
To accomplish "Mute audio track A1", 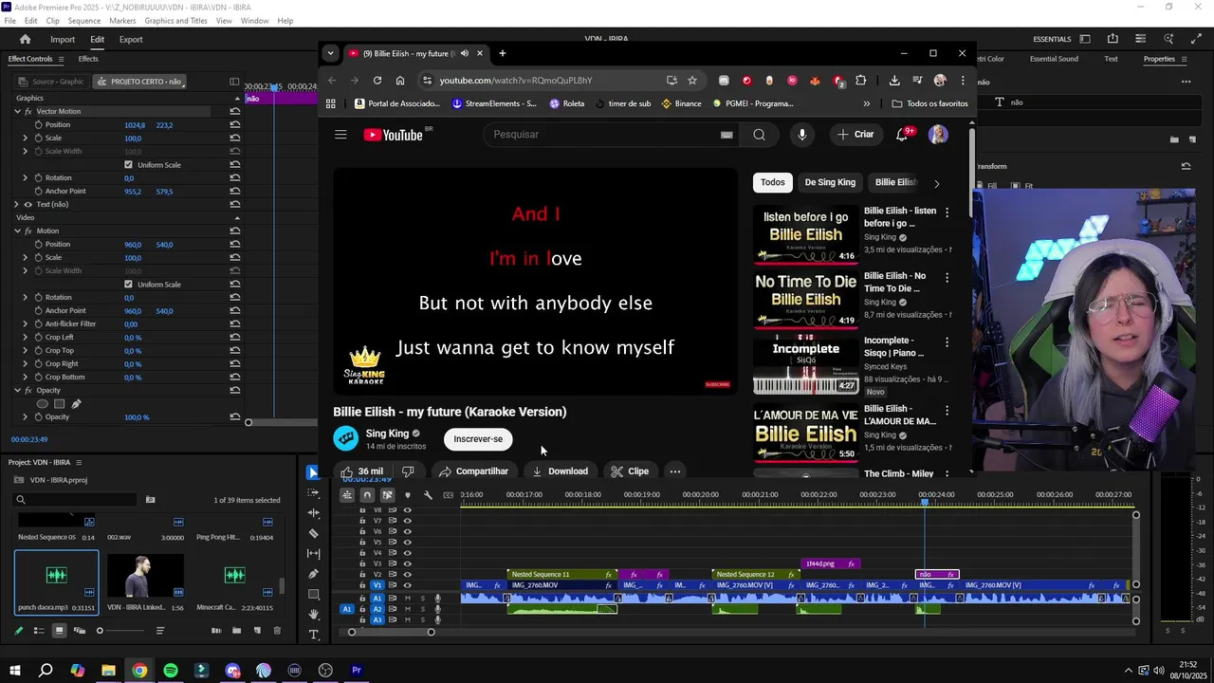I will click(x=408, y=599).
